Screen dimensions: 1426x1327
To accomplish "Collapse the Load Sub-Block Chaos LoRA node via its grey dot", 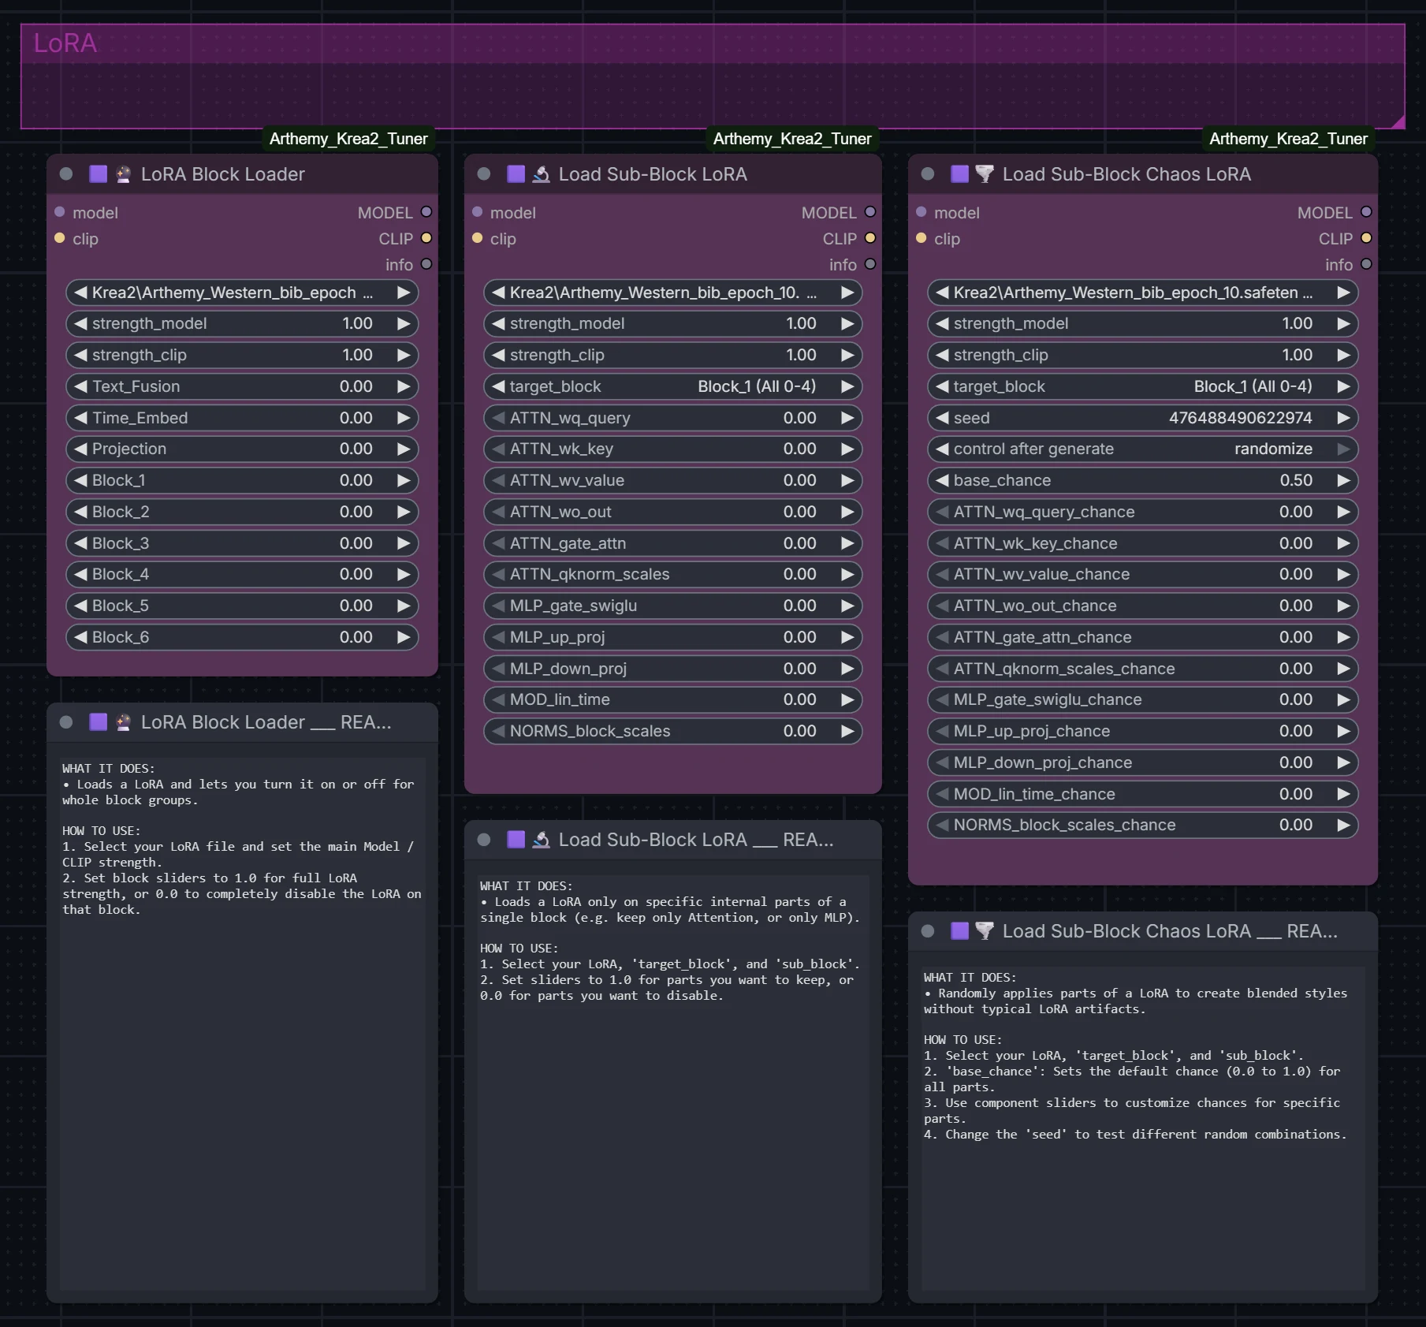I will tap(928, 174).
